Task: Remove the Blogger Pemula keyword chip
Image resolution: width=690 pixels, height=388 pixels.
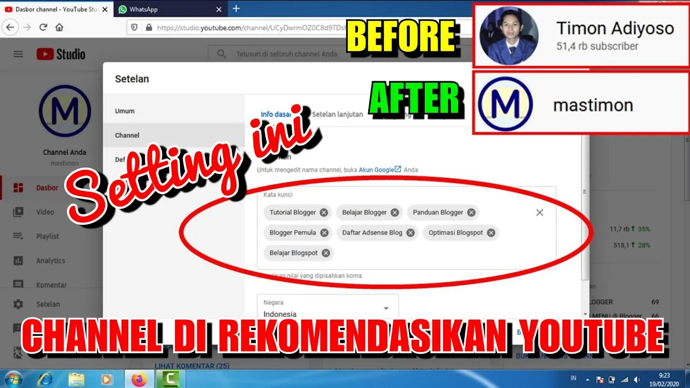Action: coord(324,233)
